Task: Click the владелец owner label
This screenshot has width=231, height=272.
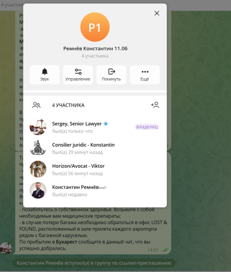Action: coord(147,127)
